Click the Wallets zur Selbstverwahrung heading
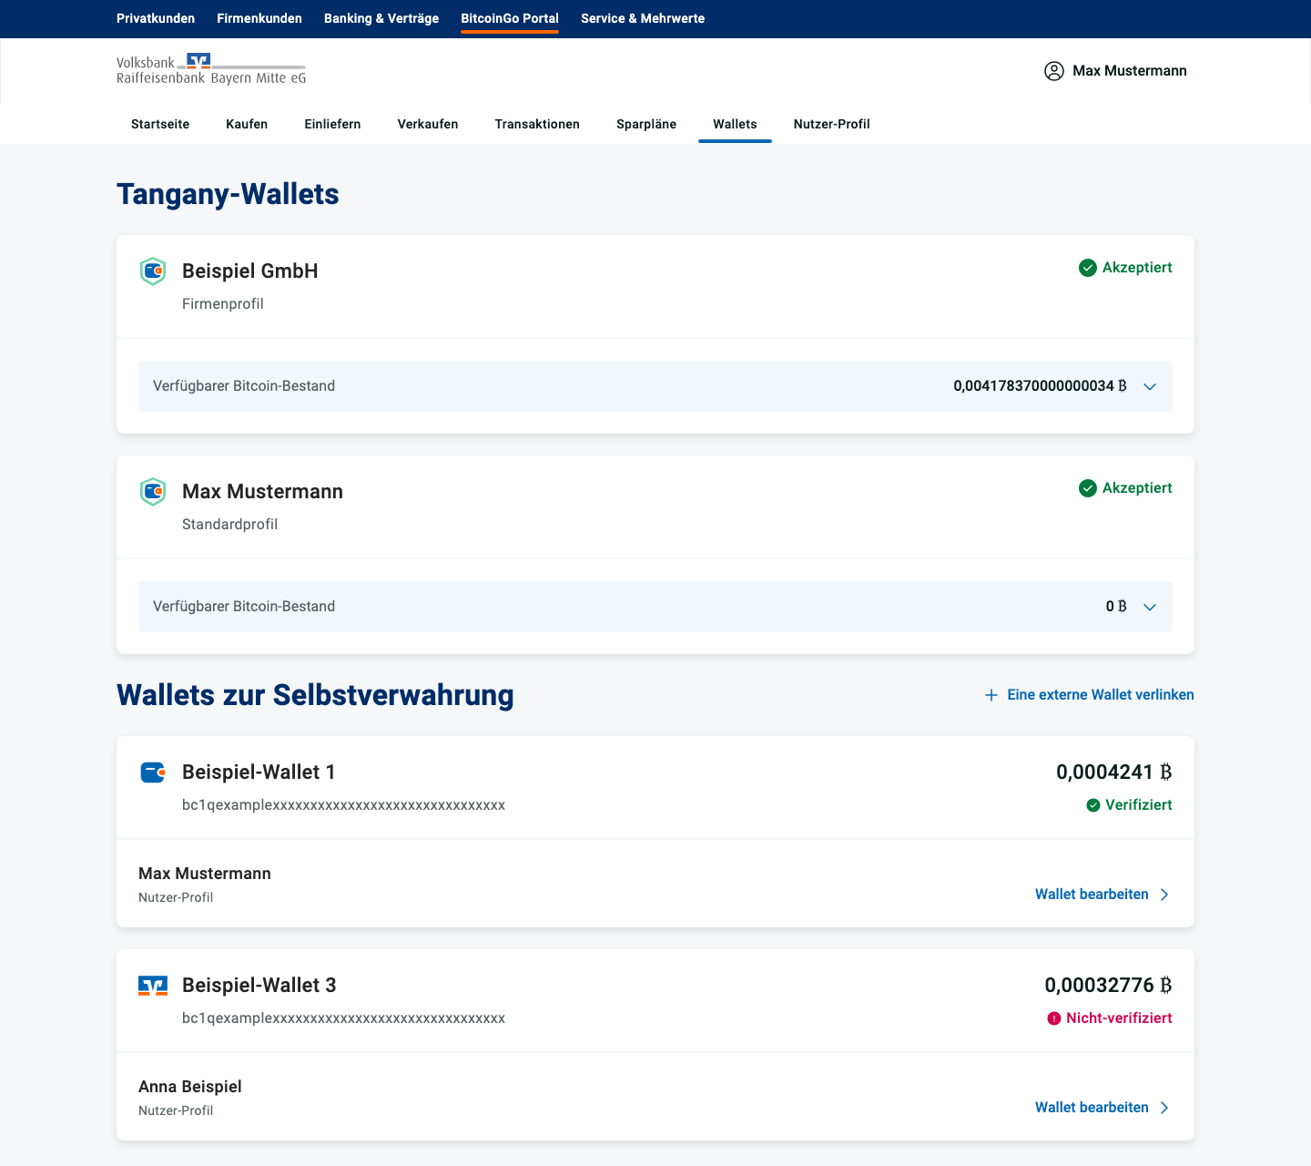 click(315, 695)
